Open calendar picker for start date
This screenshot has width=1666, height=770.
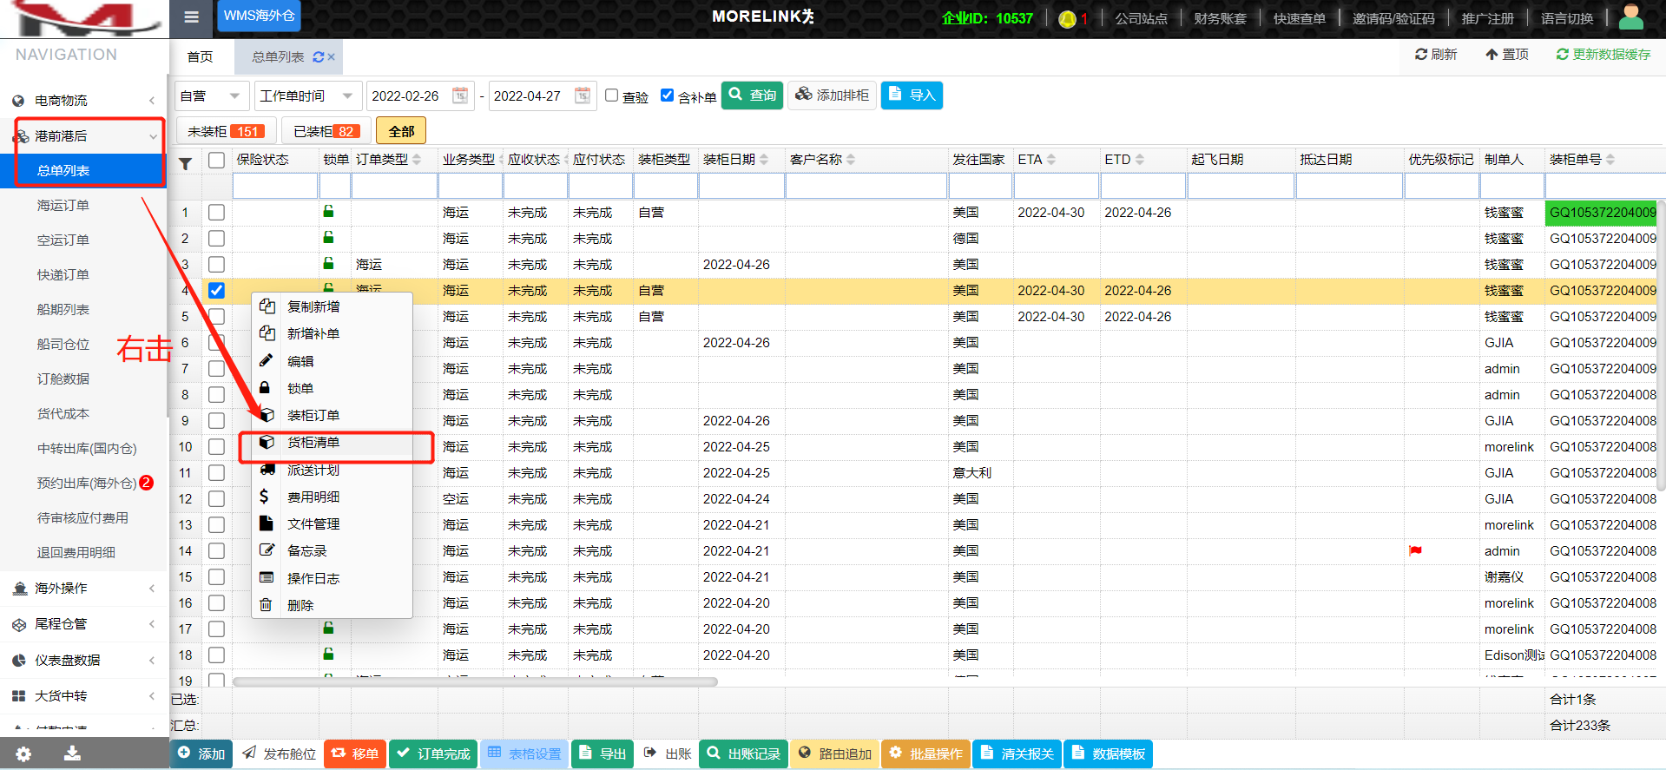[460, 95]
